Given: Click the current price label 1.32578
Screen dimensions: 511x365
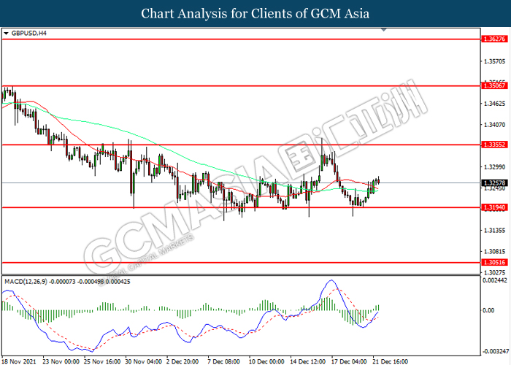Looking at the screenshot, I should tap(494, 183).
